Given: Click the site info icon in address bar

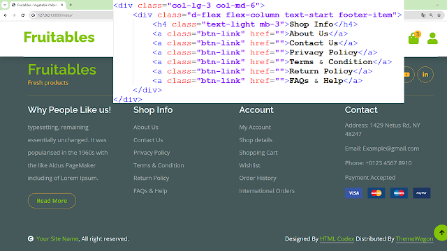Looking at the screenshot, I should coord(34,15).
